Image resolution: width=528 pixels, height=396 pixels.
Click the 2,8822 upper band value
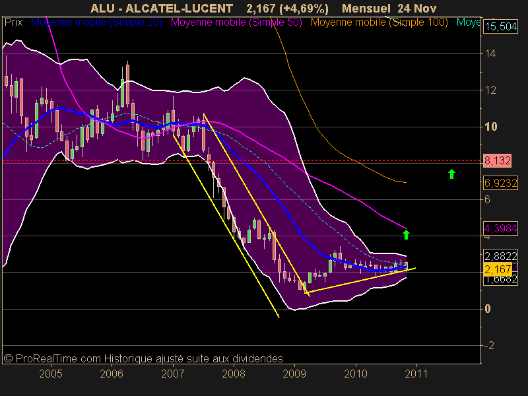501,256
